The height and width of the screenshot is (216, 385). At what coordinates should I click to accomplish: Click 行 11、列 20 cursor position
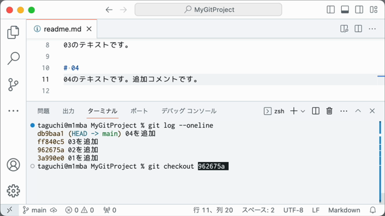tap(213, 210)
